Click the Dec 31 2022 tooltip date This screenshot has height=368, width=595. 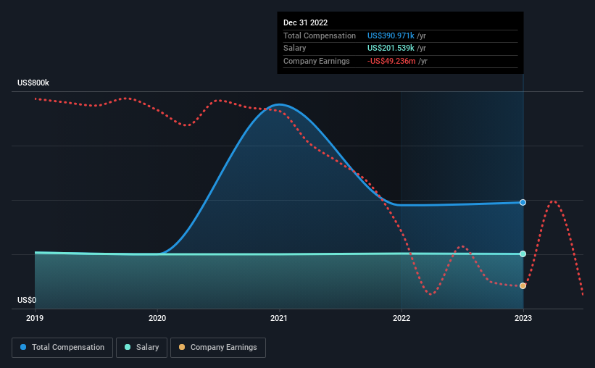[305, 22]
